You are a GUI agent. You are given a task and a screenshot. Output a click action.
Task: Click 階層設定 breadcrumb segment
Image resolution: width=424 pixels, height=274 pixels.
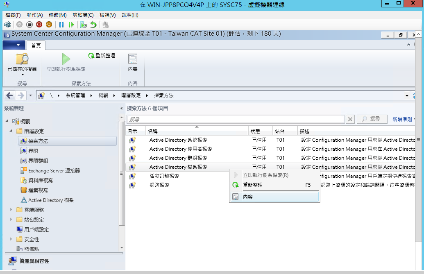[x=131, y=95]
